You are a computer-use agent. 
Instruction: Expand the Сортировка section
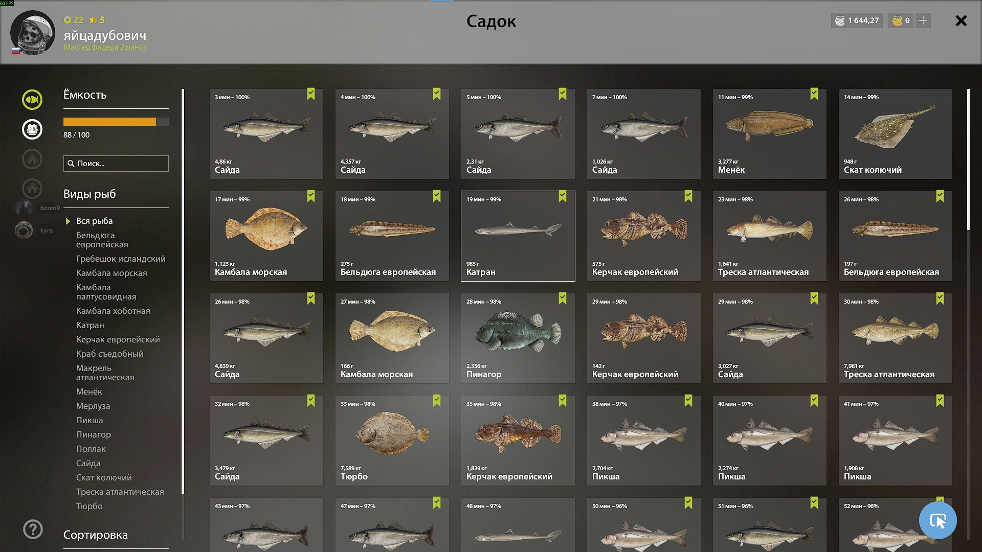pos(96,535)
